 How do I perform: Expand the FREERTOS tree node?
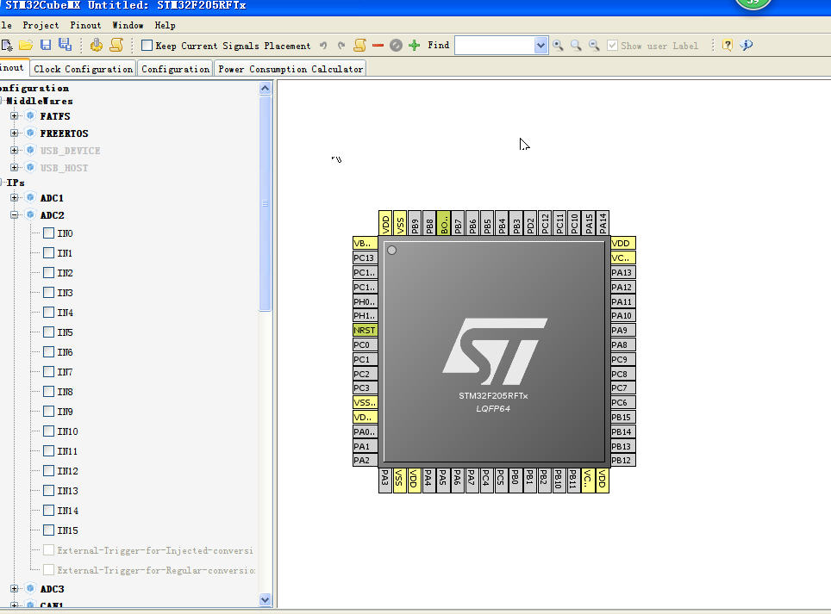tap(15, 133)
